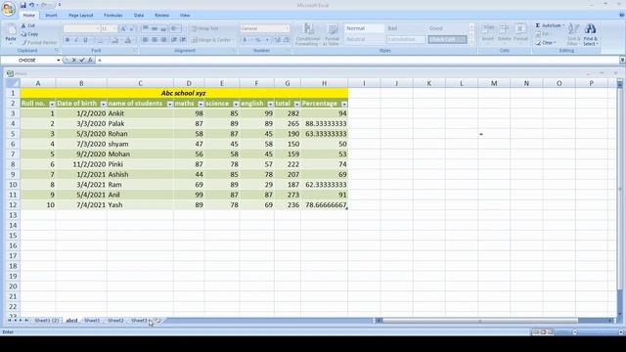Toggle Underline formatting
The image size is (626, 352).
click(85, 40)
